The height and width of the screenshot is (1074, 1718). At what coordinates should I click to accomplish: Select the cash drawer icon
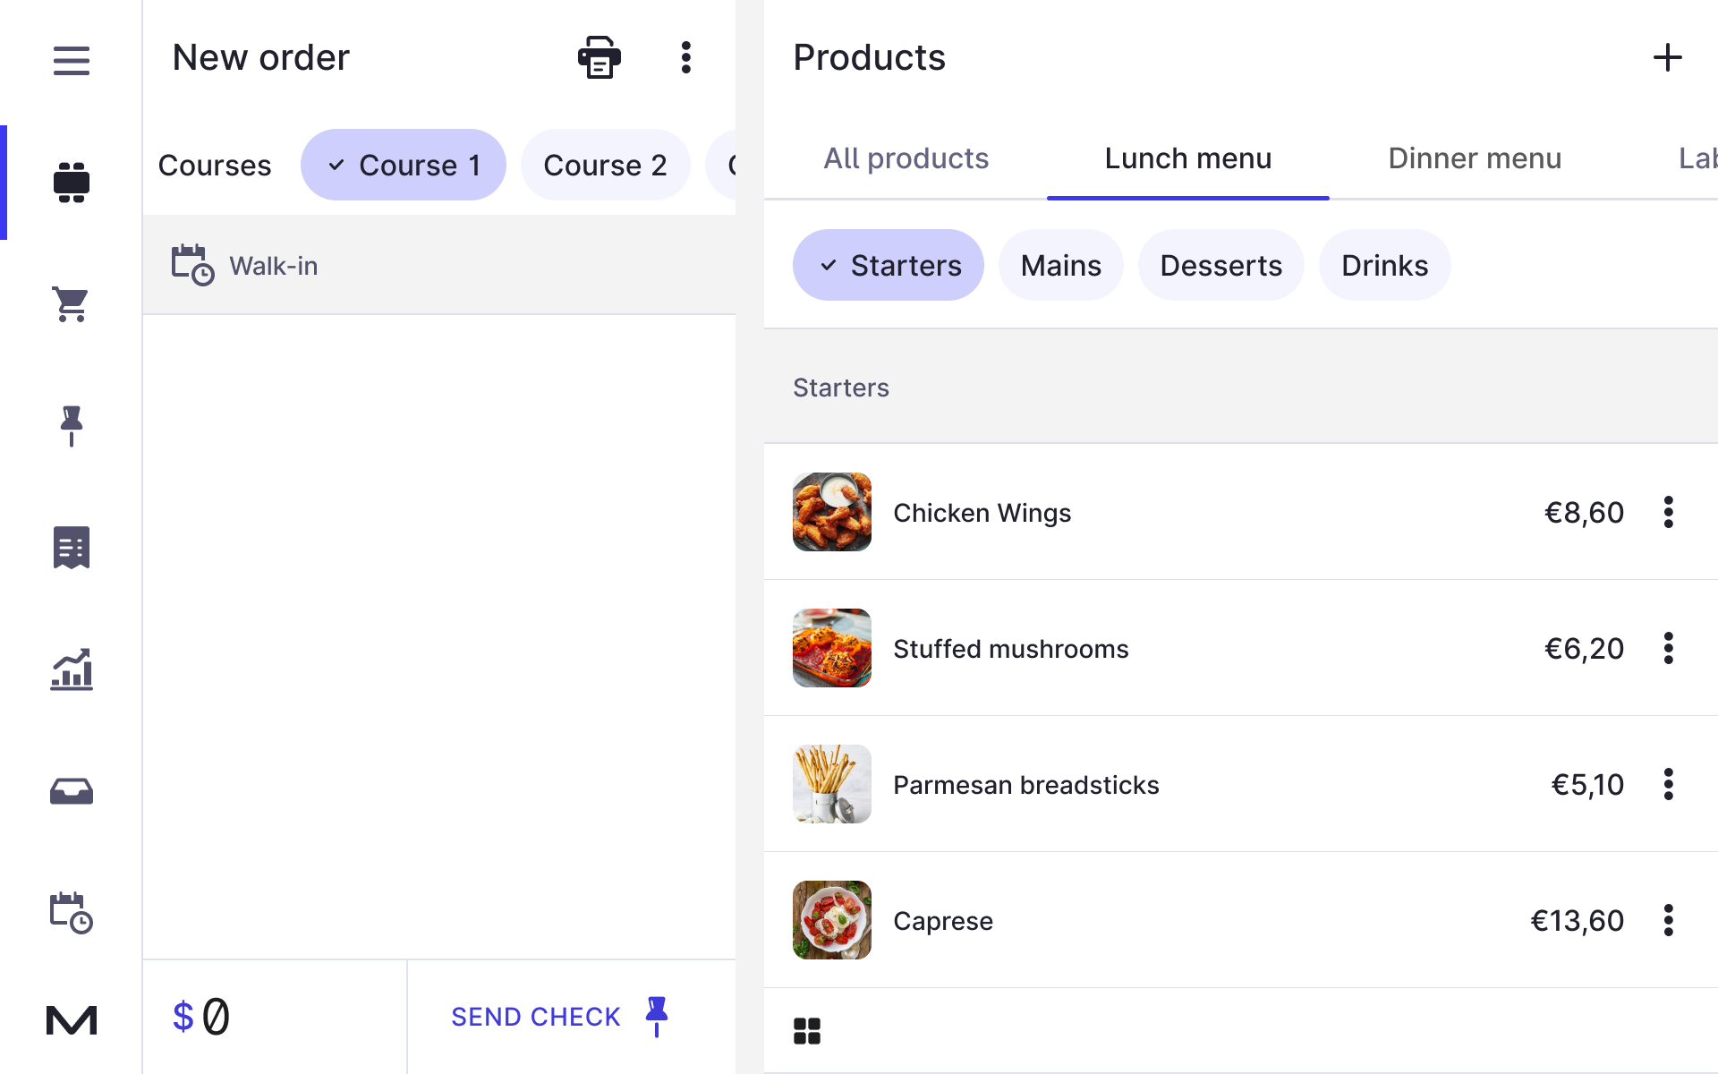(72, 790)
